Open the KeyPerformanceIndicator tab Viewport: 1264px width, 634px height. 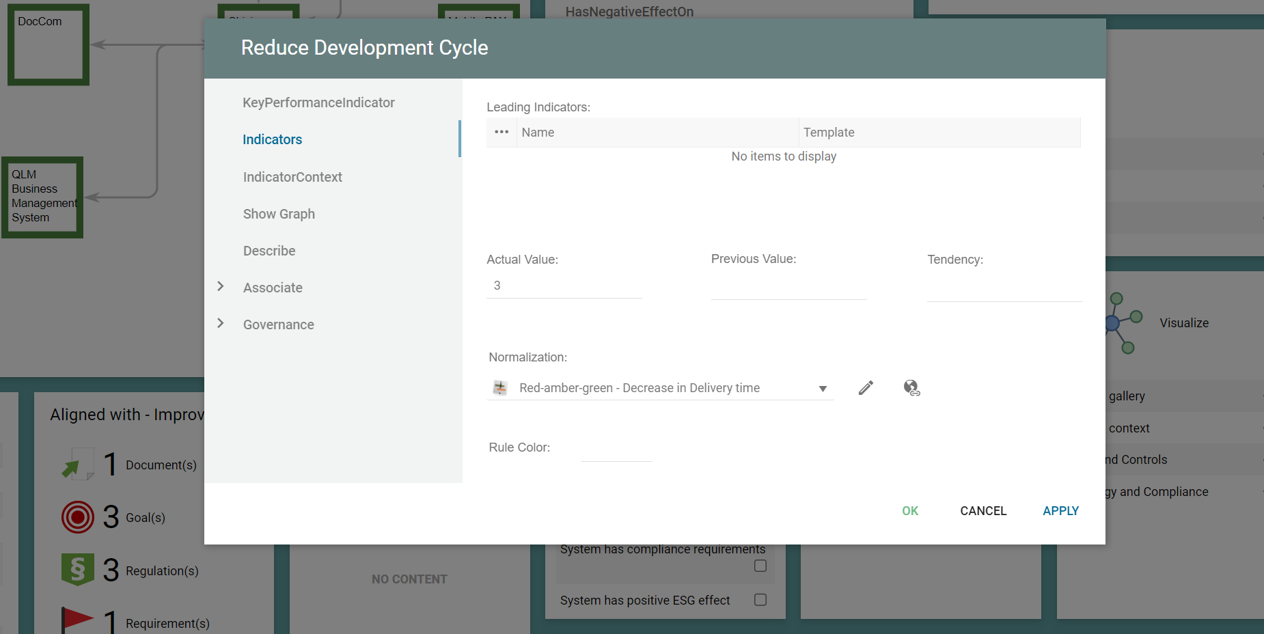pos(318,102)
